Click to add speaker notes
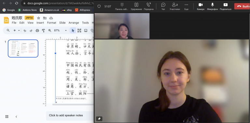The width and height of the screenshot is (250, 123). tap(66, 115)
